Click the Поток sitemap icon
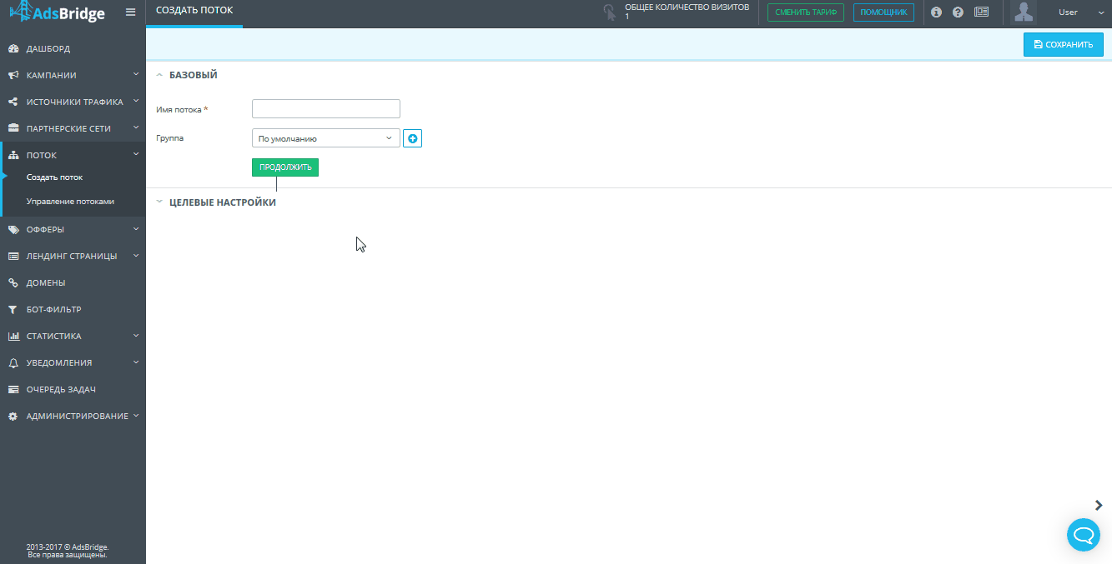 (13, 156)
